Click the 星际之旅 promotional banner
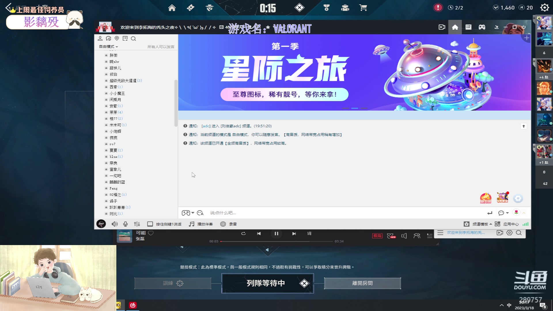 pyautogui.click(x=354, y=73)
